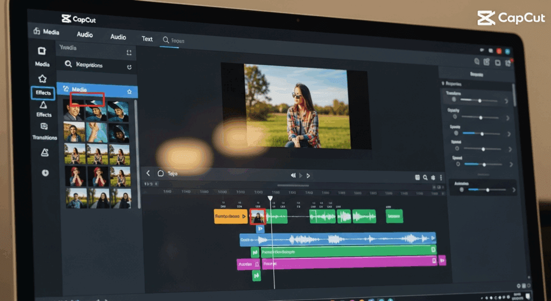Toggle the round button under Transform
Image resolution: width=551 pixels, height=301 pixels.
coord(454,100)
